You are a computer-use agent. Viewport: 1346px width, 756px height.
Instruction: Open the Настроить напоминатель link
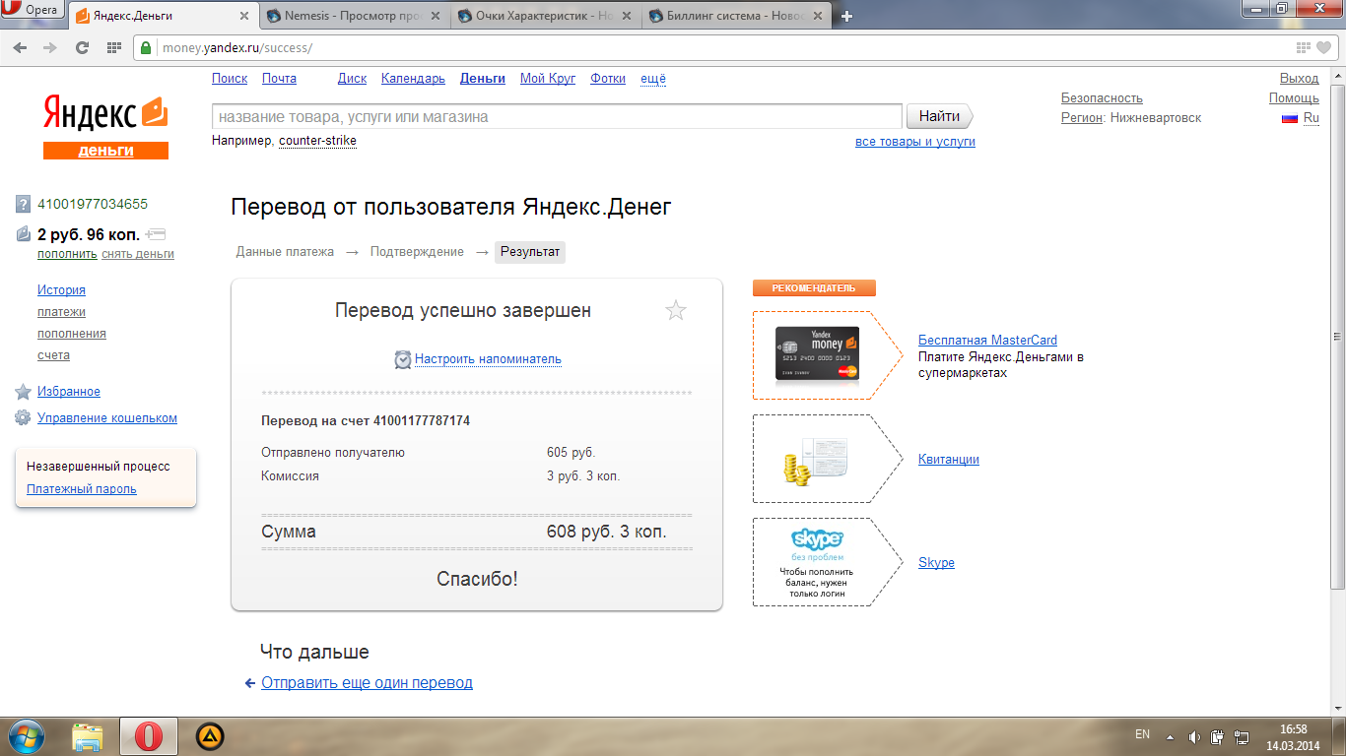(488, 359)
